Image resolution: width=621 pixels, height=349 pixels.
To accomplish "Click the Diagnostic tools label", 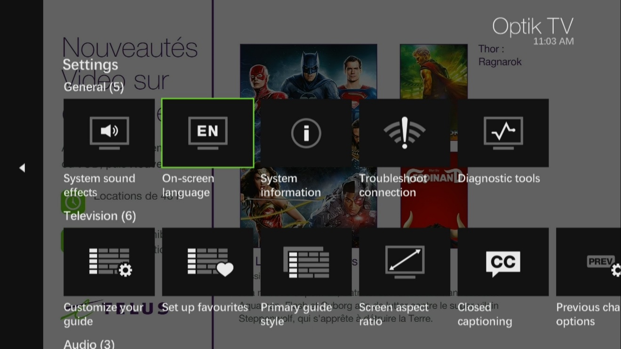I will click(x=499, y=178).
